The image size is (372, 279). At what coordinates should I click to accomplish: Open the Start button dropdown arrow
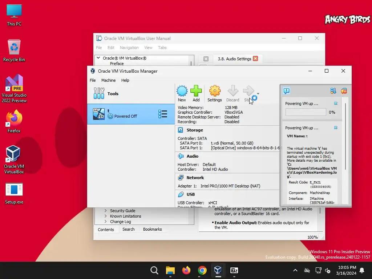tap(258, 94)
